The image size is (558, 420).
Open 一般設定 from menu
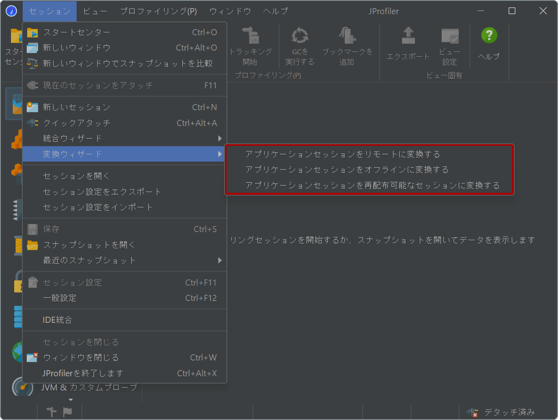point(124,298)
